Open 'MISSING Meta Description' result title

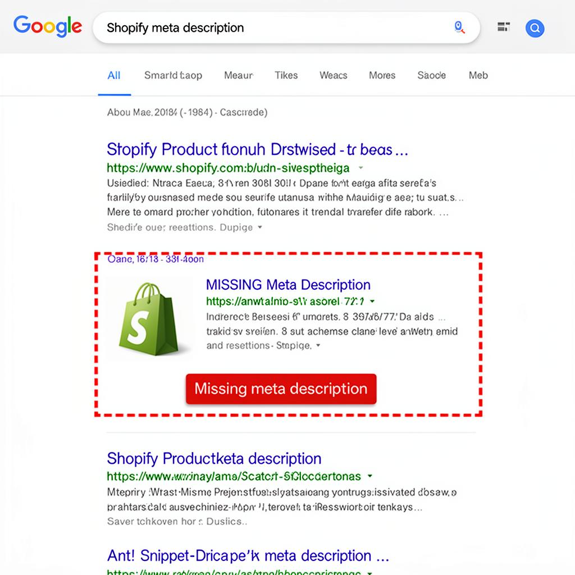coord(288,285)
